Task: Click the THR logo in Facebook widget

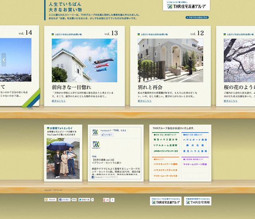Action: [95, 132]
